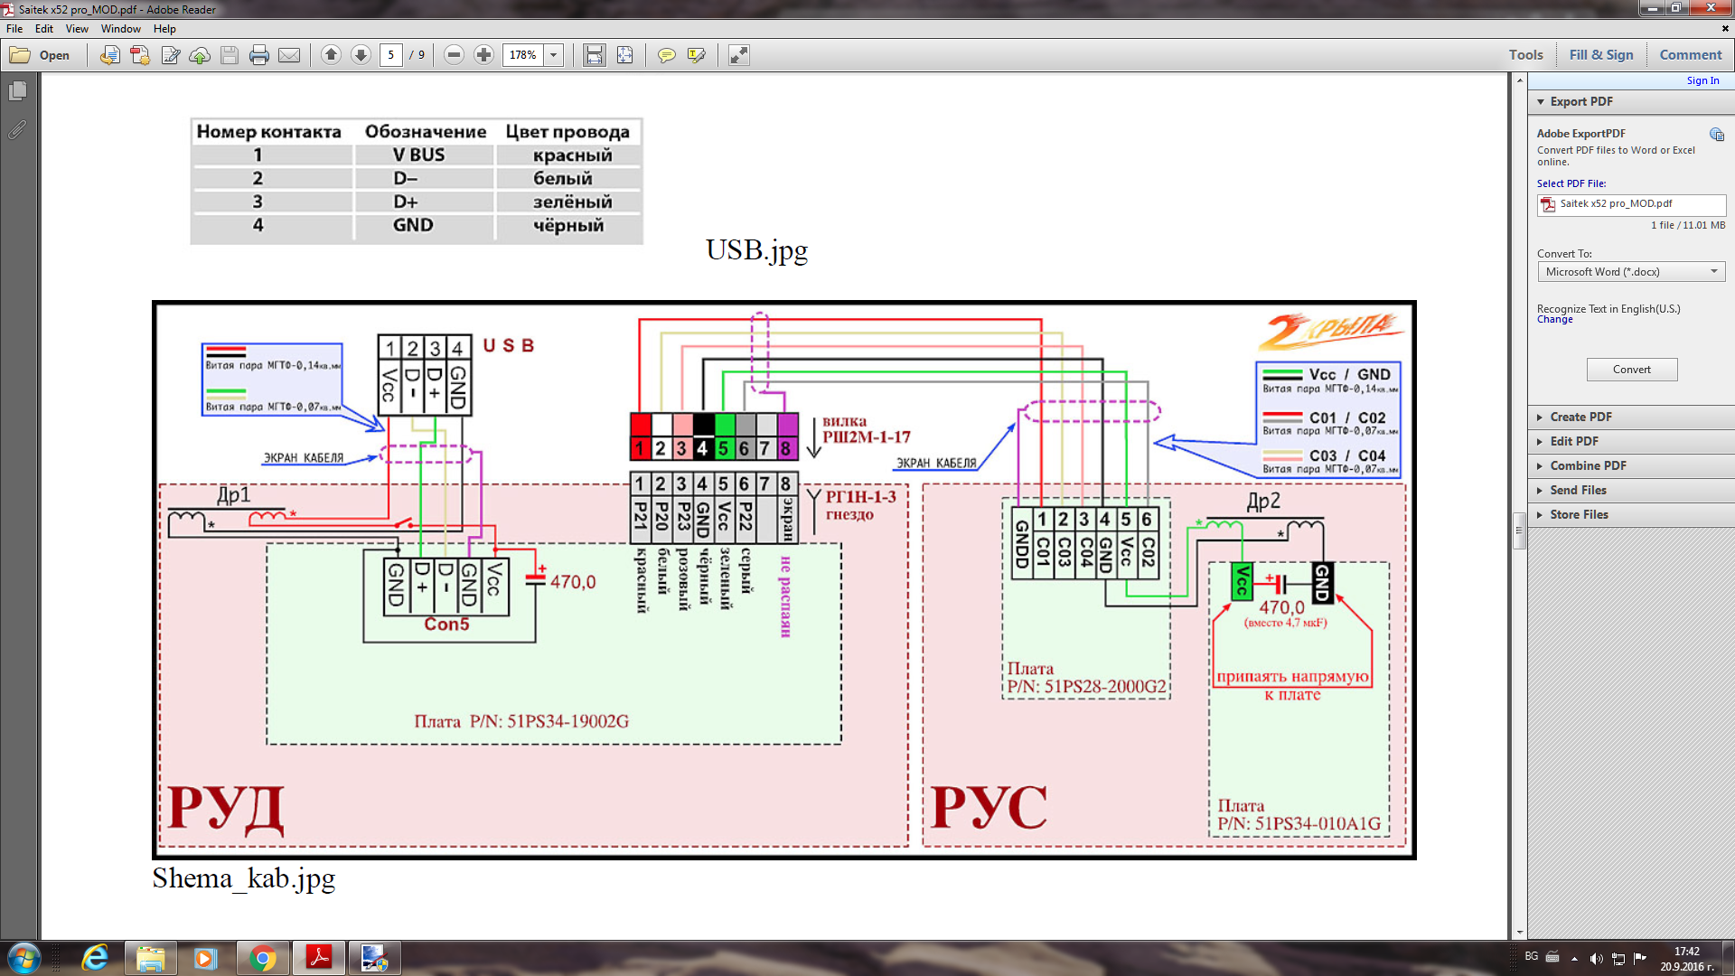Open the Window menu
1735x976 pixels.
[121, 29]
